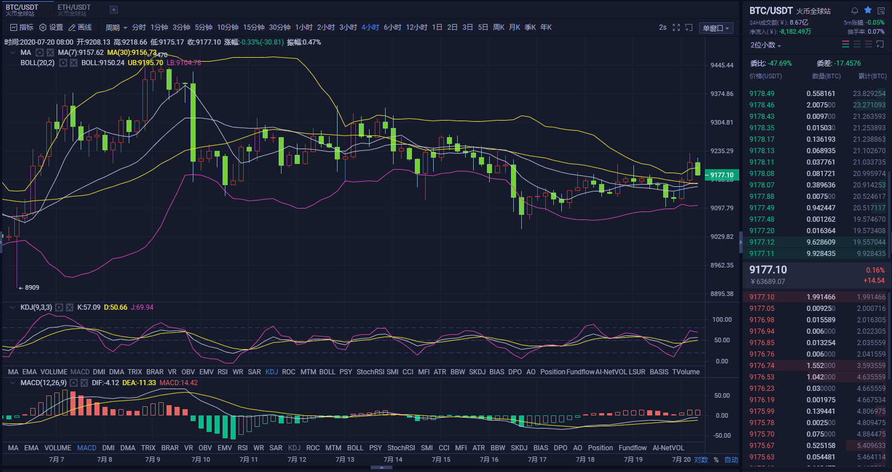
Task: Switch KDJ panel to CCI indicator
Action: [408, 372]
